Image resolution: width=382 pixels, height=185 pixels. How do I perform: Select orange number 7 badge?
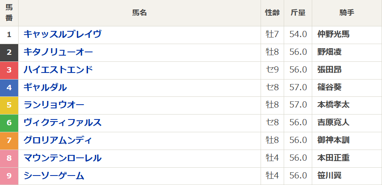(x=9, y=140)
